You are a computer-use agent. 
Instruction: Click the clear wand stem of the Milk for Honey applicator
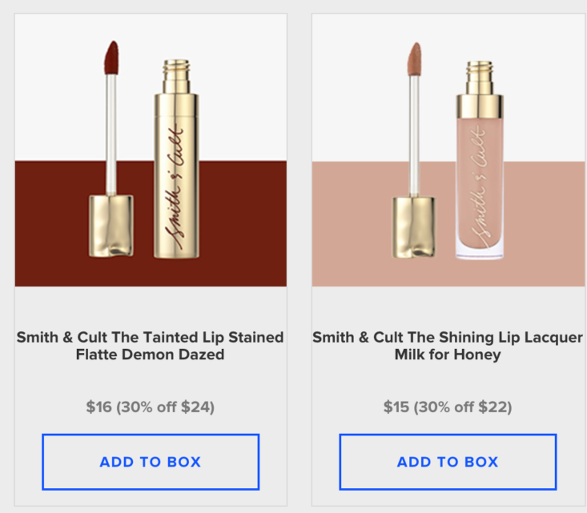point(414,136)
